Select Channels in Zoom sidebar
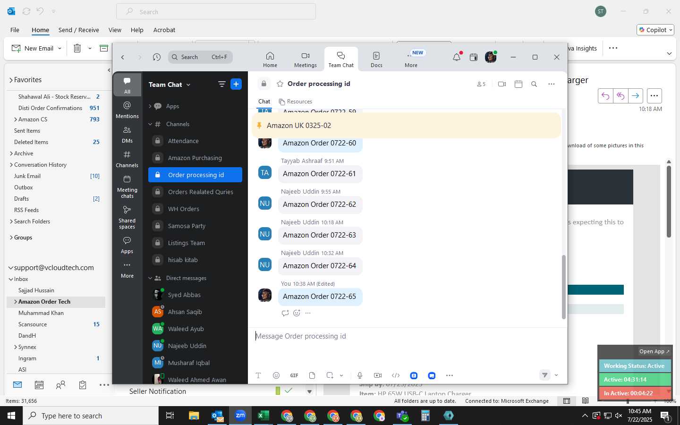This screenshot has height=425, width=680. [127, 159]
